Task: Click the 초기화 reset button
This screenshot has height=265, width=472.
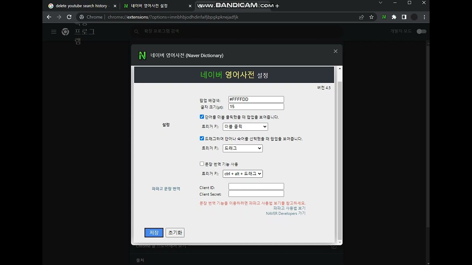Action: 175,233
